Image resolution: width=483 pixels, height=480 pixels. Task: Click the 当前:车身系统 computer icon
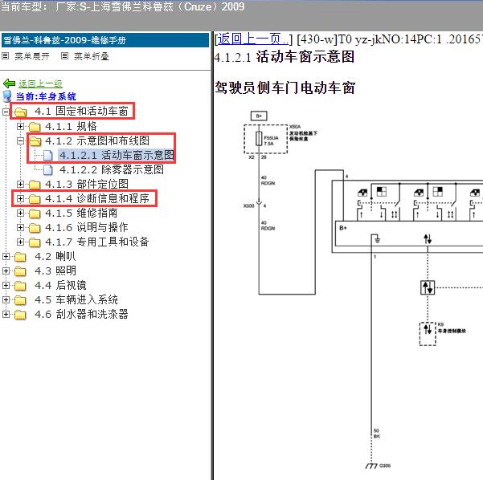(x=7, y=96)
